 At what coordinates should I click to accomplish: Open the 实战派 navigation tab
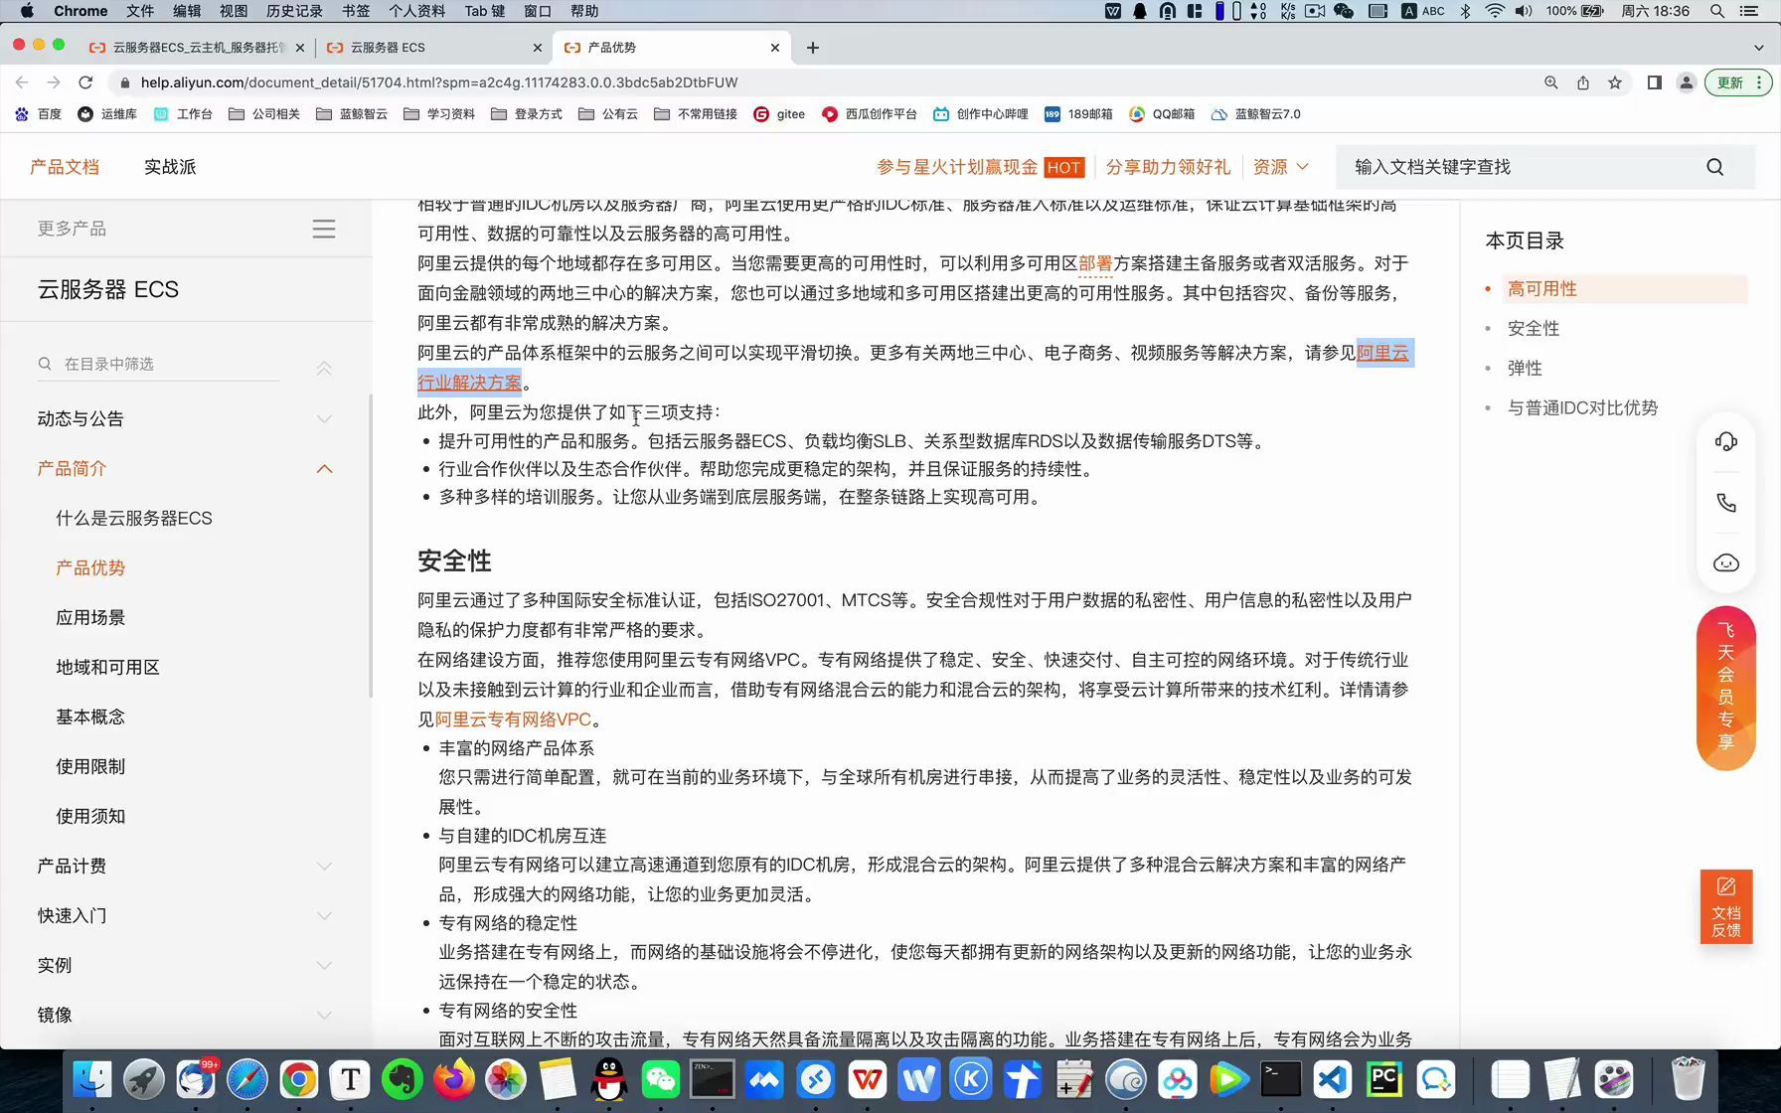(x=170, y=167)
